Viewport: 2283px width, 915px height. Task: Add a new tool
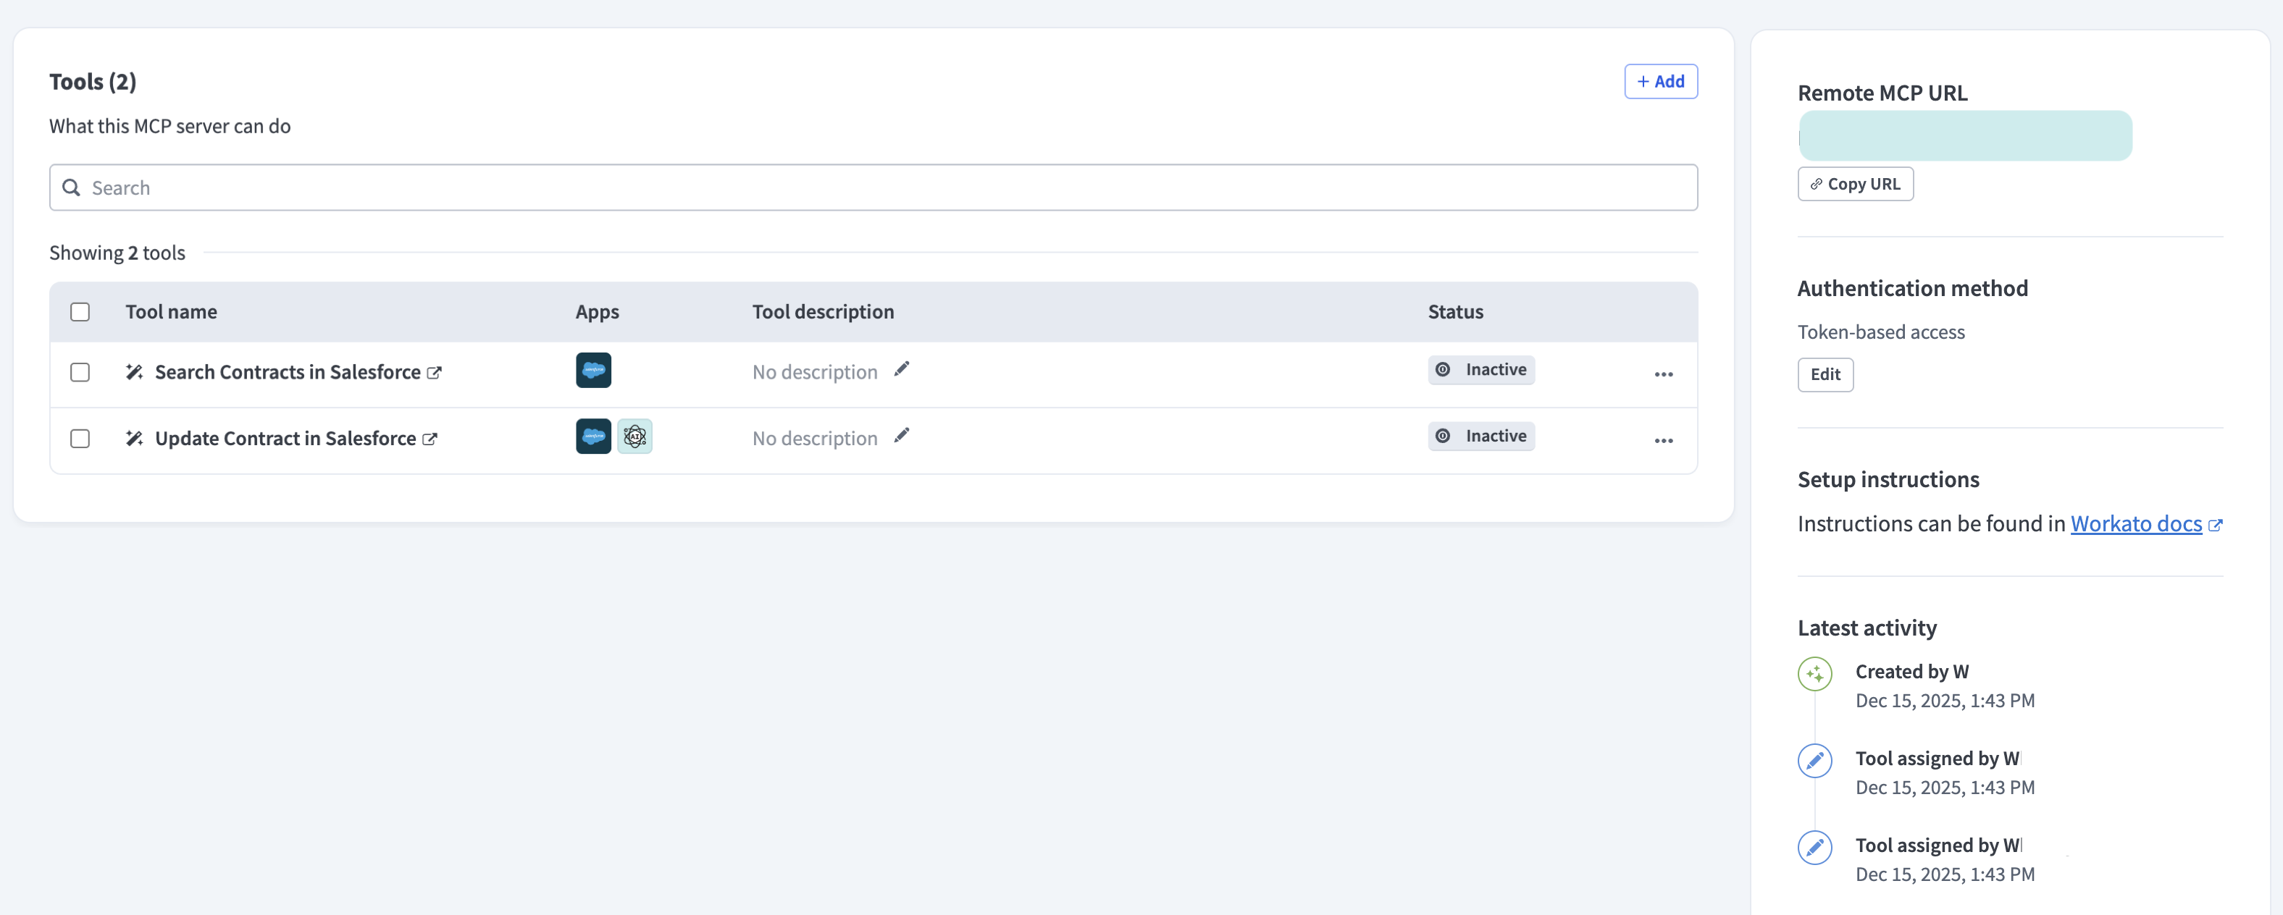(x=1660, y=82)
